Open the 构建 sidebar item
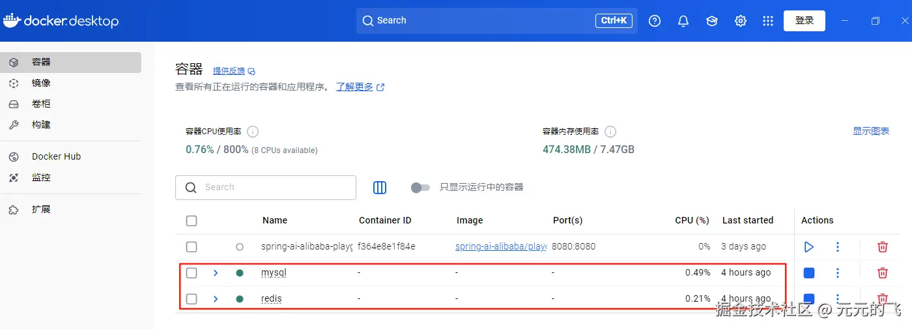 point(70,125)
